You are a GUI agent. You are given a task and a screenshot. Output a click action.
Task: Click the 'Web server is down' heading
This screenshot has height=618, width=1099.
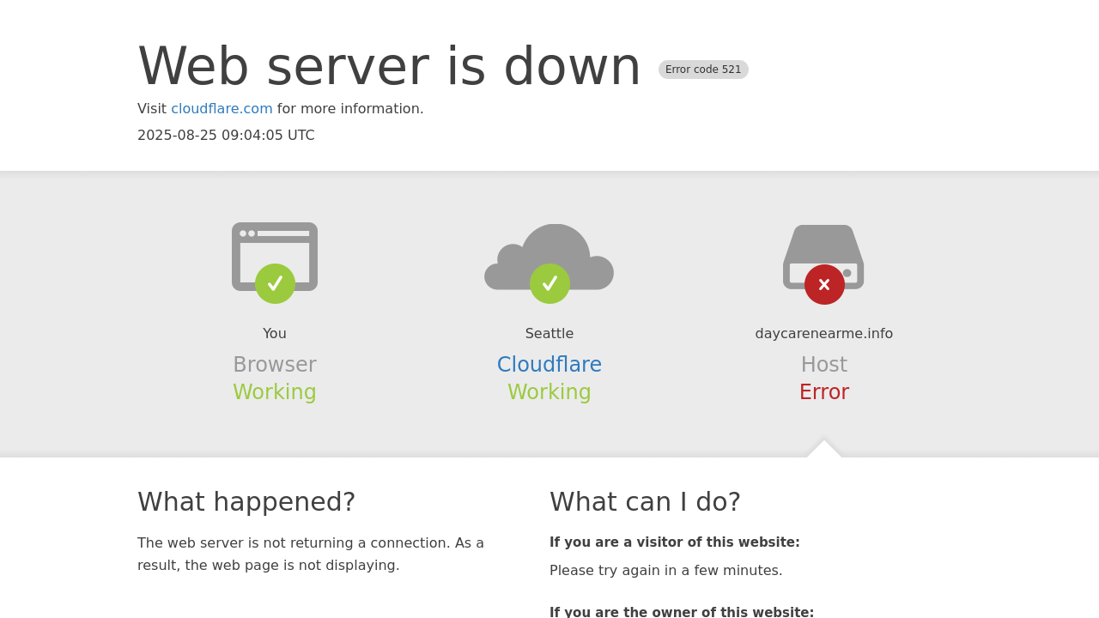point(389,67)
